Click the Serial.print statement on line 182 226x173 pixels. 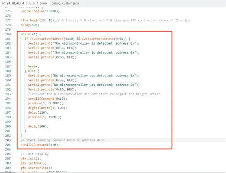[84, 43]
